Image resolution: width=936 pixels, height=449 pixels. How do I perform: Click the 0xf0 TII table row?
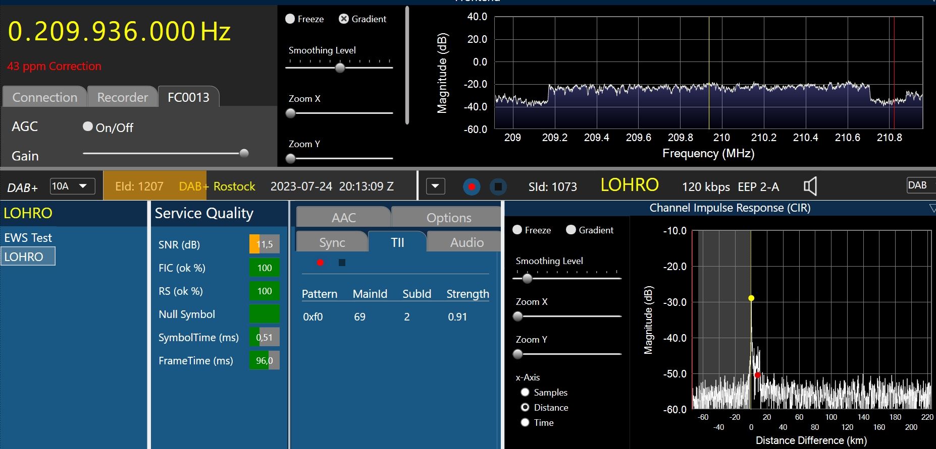pyautogui.click(x=395, y=317)
